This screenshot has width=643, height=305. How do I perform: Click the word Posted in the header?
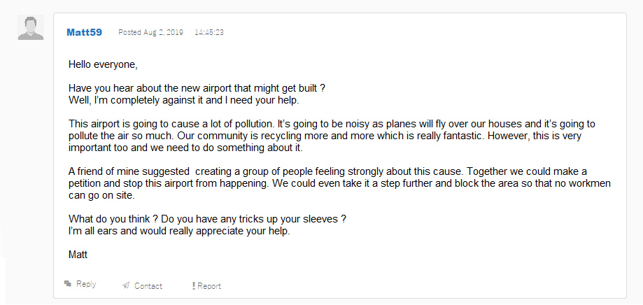coord(129,32)
